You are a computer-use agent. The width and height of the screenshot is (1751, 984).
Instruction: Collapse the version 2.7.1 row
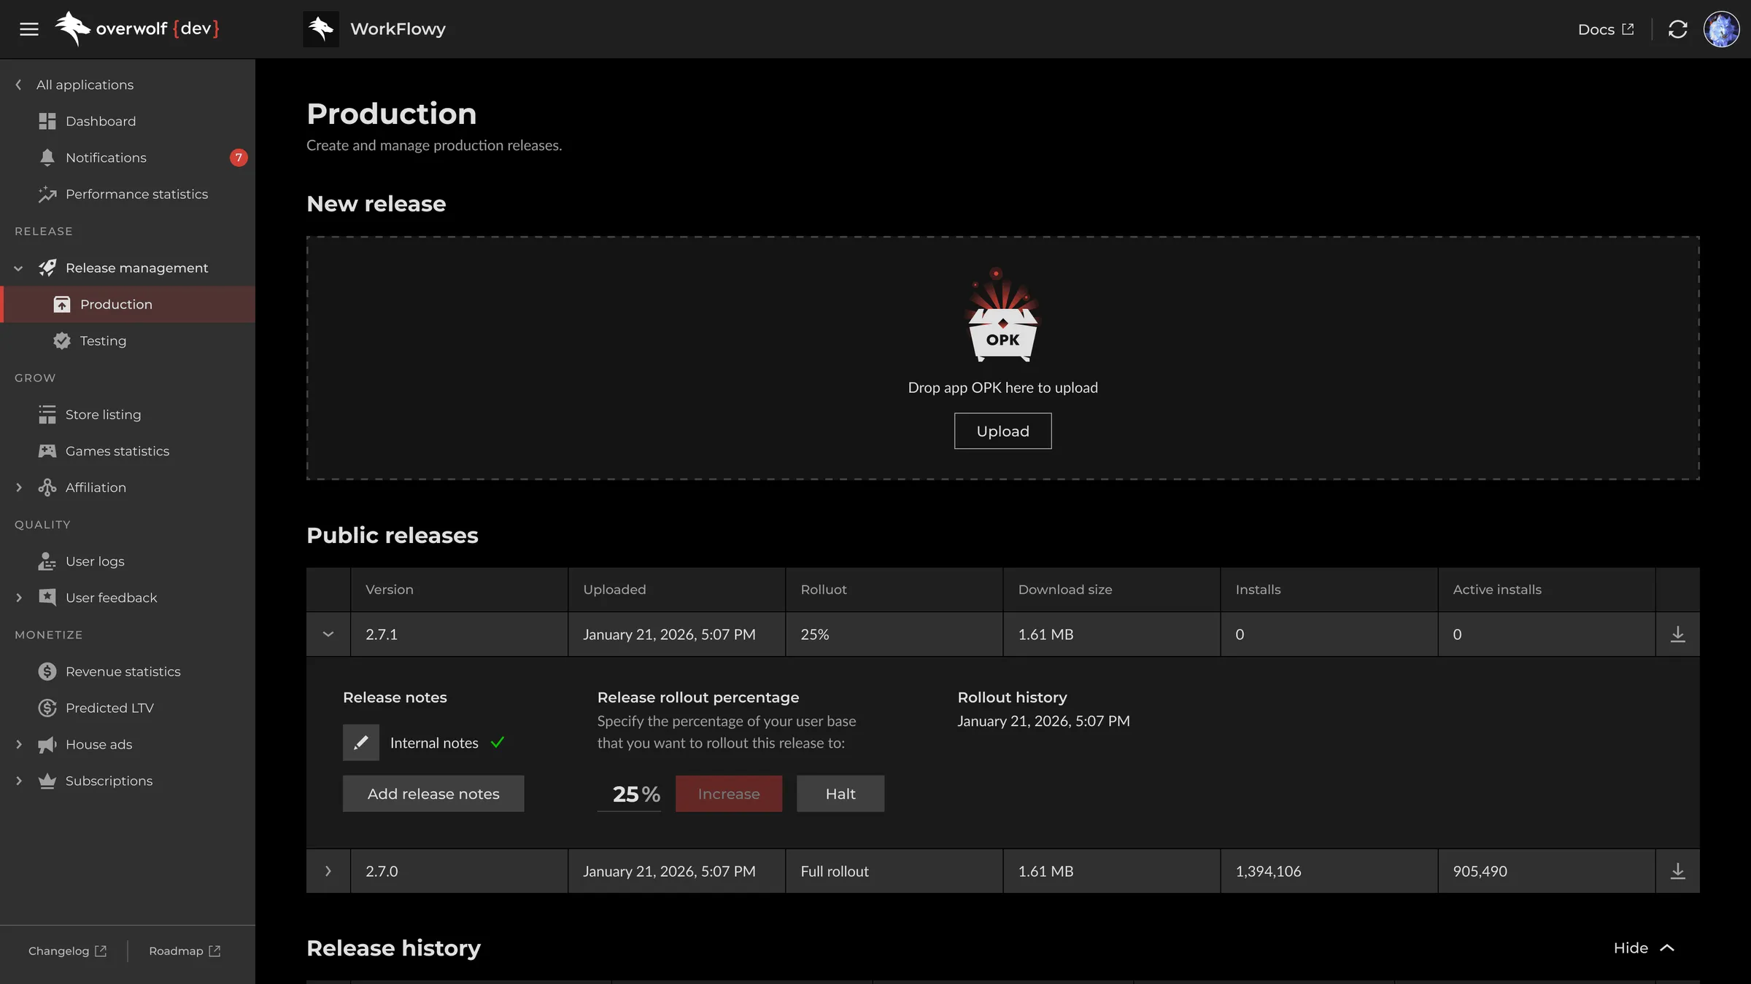[x=328, y=634]
